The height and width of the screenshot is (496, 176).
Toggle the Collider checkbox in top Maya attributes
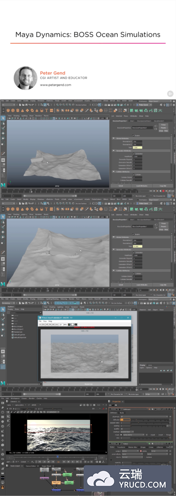coord(133,174)
